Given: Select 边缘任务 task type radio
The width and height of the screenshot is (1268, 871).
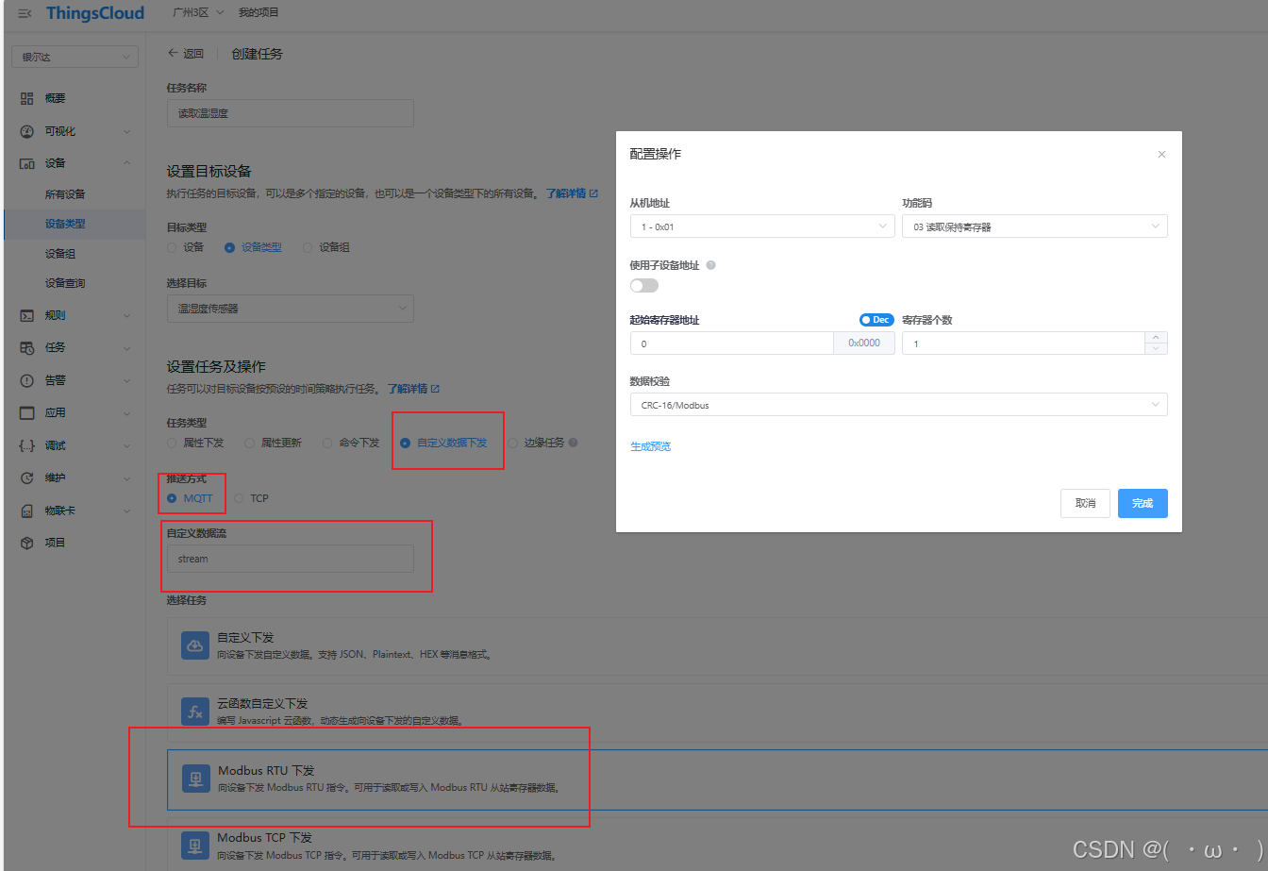Looking at the screenshot, I should [513, 443].
